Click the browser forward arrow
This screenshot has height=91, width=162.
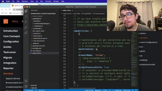[6, 10]
